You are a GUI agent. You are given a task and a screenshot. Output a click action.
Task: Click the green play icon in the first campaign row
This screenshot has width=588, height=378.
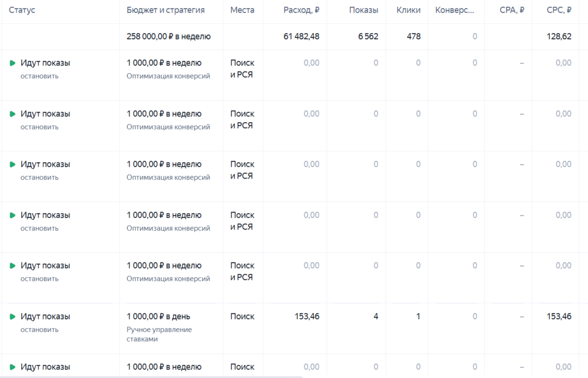pyautogui.click(x=13, y=63)
